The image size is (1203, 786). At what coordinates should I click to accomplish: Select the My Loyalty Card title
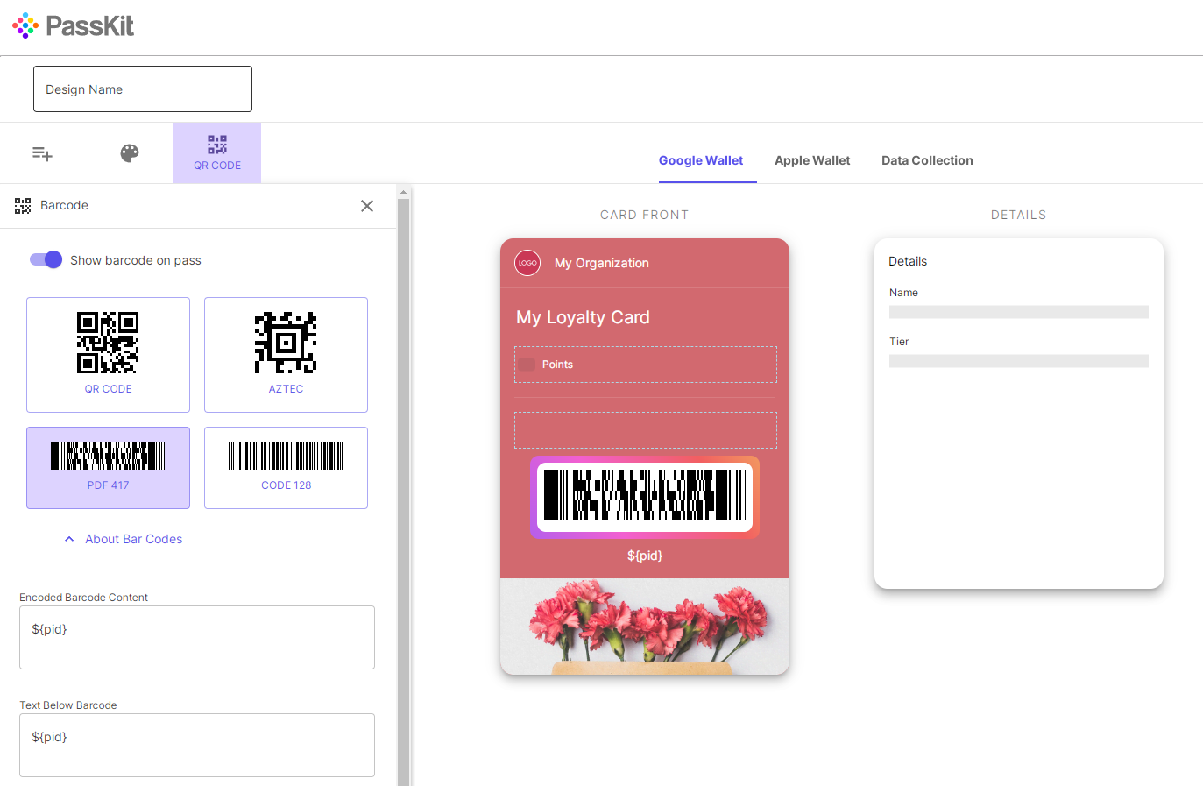(583, 317)
